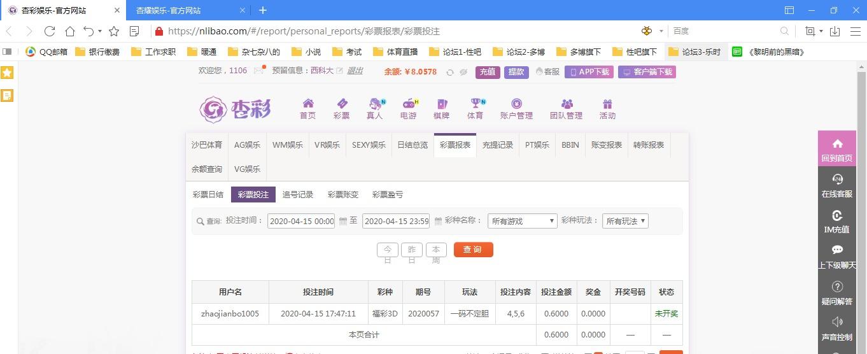Screen dimensions: 867x354
Task: Toggle 声音控制 sound control
Action: pos(837,329)
